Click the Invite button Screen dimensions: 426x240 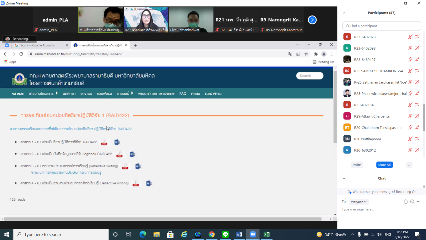pyautogui.click(x=356, y=165)
